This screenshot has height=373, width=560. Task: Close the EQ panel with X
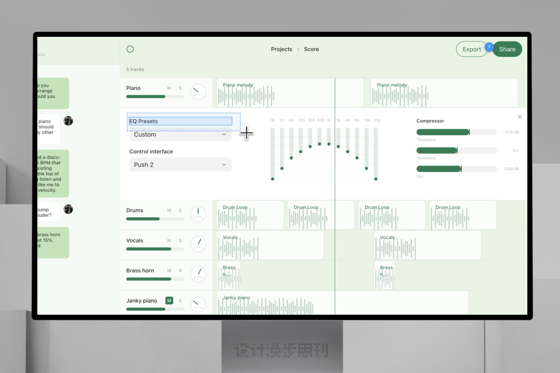coord(520,117)
